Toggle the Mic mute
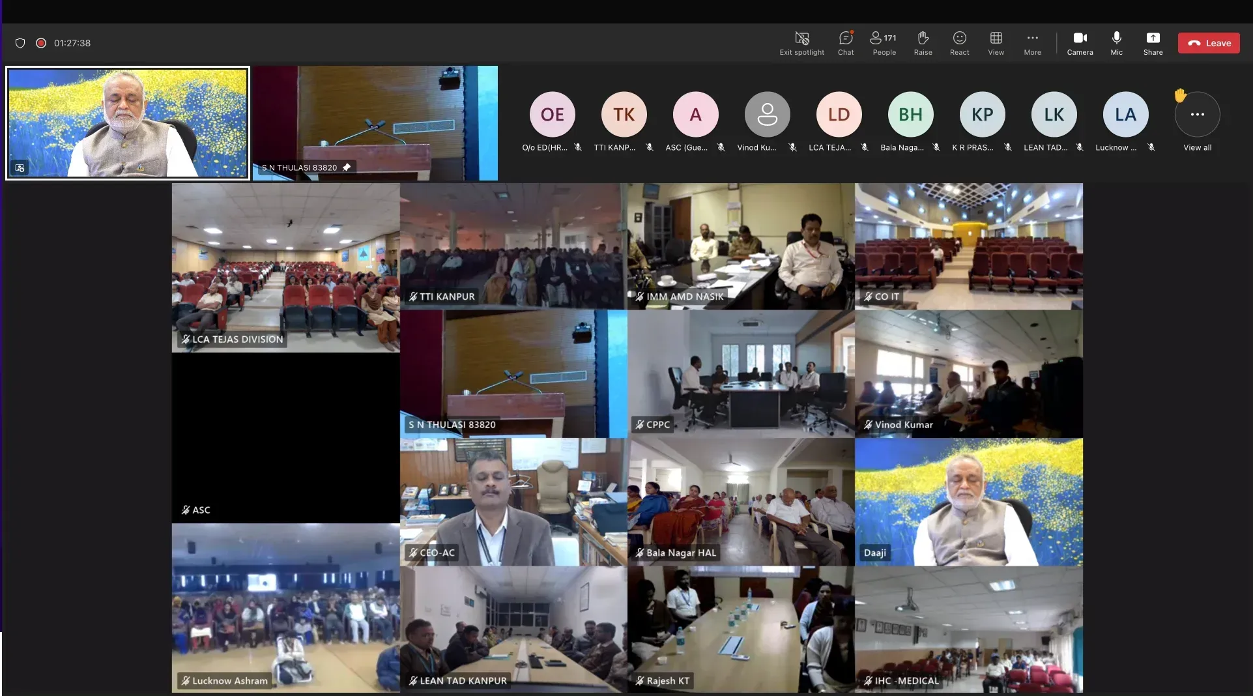Screen dimensions: 1253x696 [x=1116, y=44]
